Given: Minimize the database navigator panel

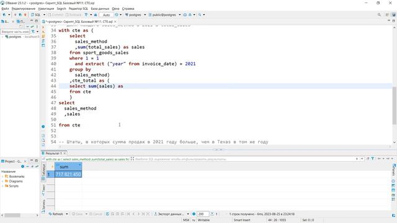Looking at the screenshot, I should [32, 21].
